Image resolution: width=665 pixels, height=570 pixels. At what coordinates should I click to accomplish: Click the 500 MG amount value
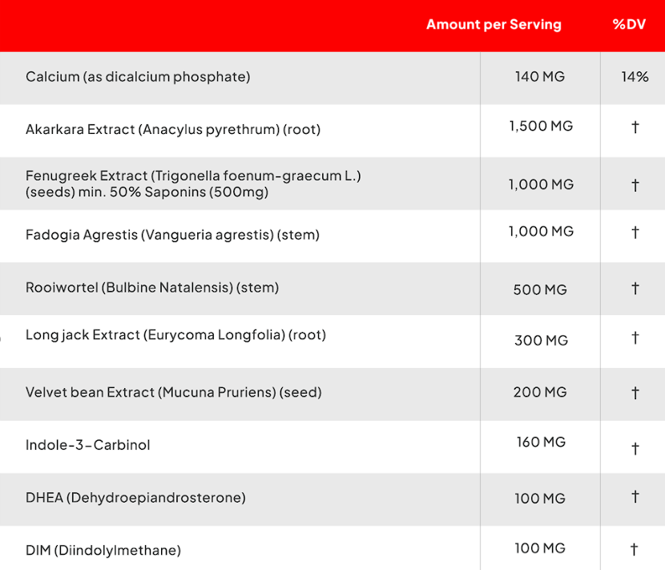tap(540, 289)
